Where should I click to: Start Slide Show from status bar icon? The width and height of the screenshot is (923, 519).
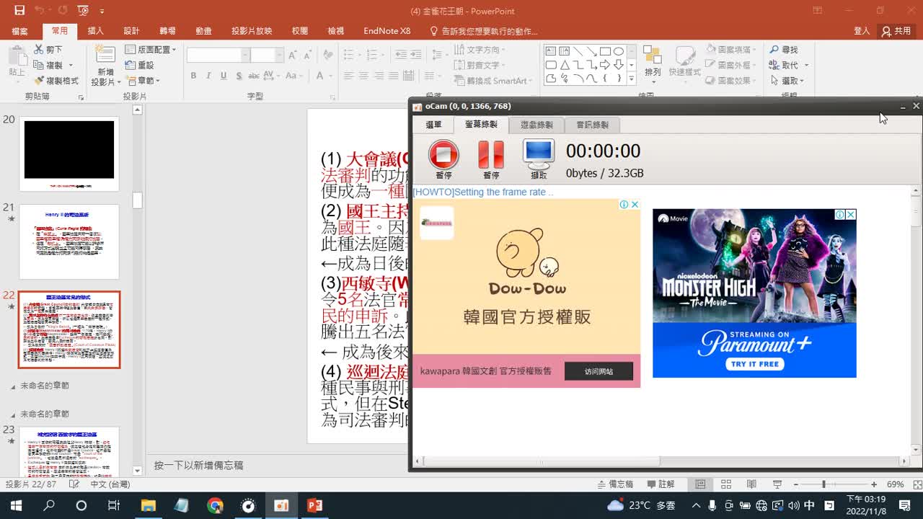(777, 484)
